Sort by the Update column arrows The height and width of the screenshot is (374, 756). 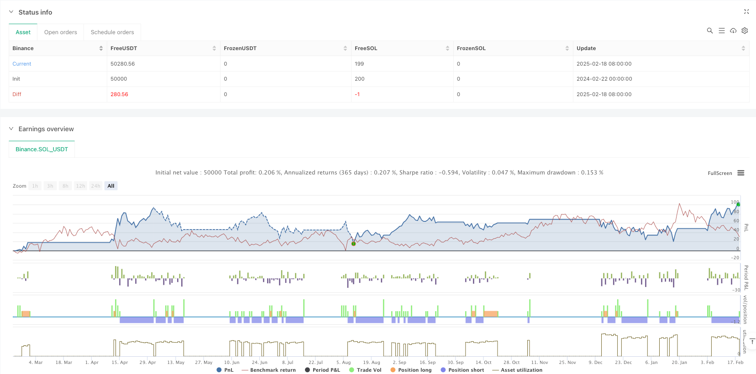point(743,48)
